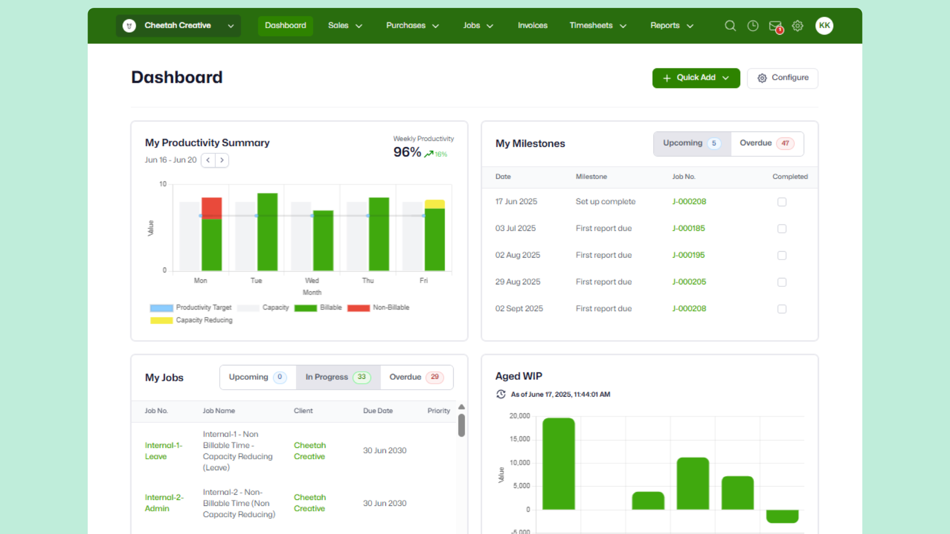The height and width of the screenshot is (534, 950).
Task: Open the Cheetah Creative organization dropdown
Action: (x=231, y=26)
